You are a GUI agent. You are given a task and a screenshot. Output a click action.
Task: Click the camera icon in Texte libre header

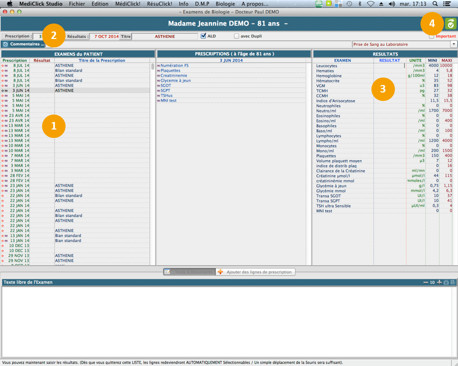coord(446,282)
